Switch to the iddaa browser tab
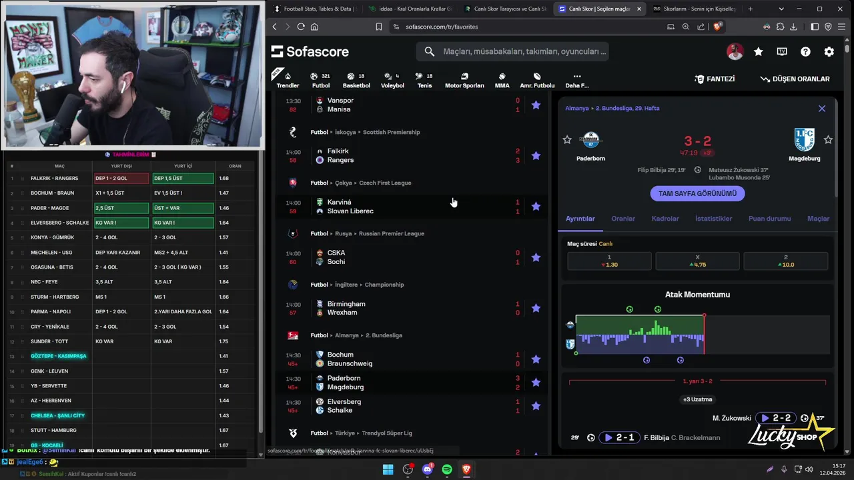The width and height of the screenshot is (854, 480). (x=410, y=9)
